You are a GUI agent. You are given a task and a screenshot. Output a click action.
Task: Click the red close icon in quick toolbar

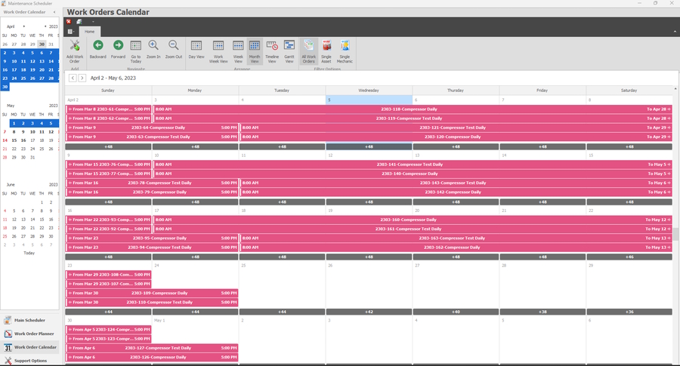tap(69, 21)
